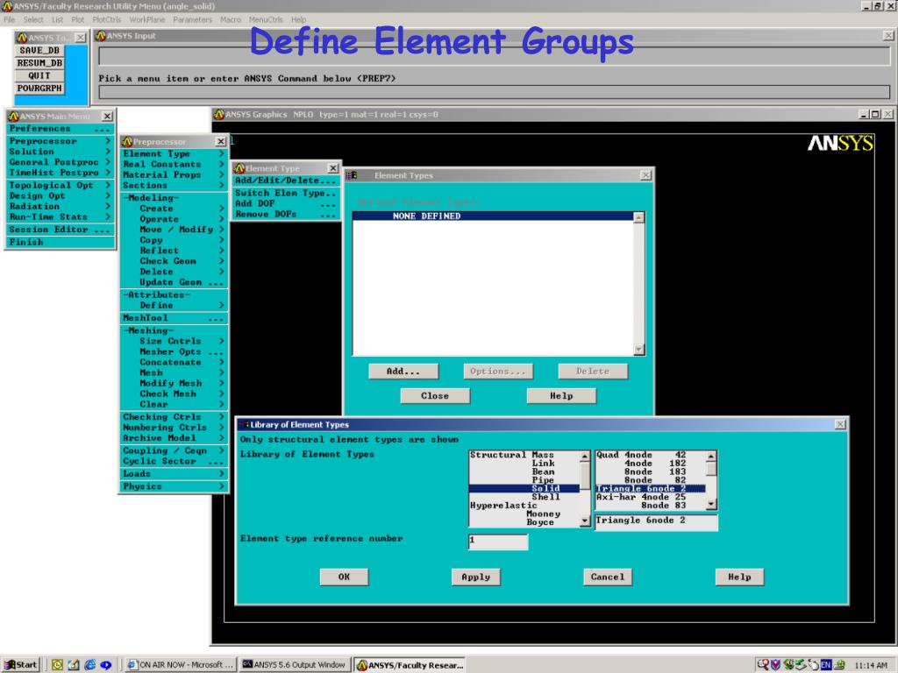Expand Real Constants in the Preprocessor menu
898x673 pixels.
tap(174, 164)
